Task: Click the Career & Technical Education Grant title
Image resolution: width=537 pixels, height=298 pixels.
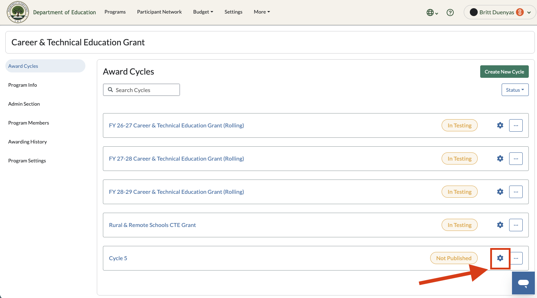Action: point(78,42)
